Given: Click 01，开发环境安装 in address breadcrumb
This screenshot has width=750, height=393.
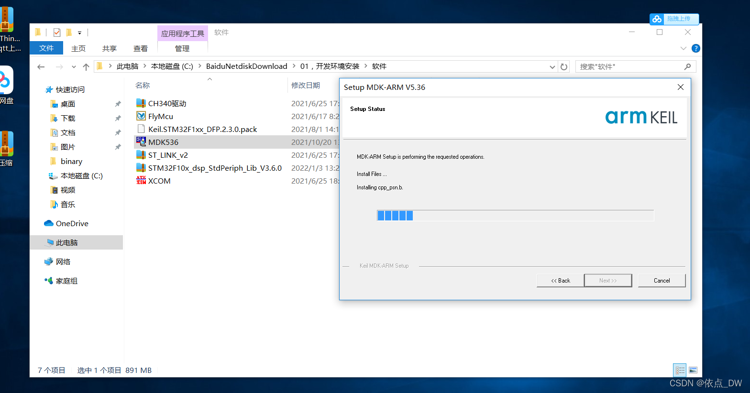Looking at the screenshot, I should pos(330,66).
